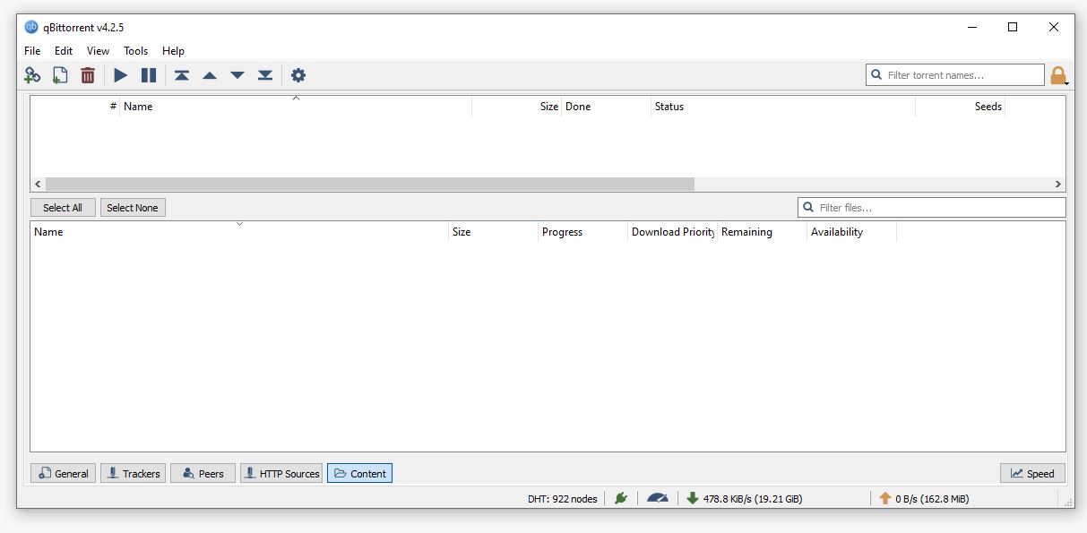Screen dimensions: 1087x533
Task: Sort torrents by the # column header
Action: (x=75, y=107)
